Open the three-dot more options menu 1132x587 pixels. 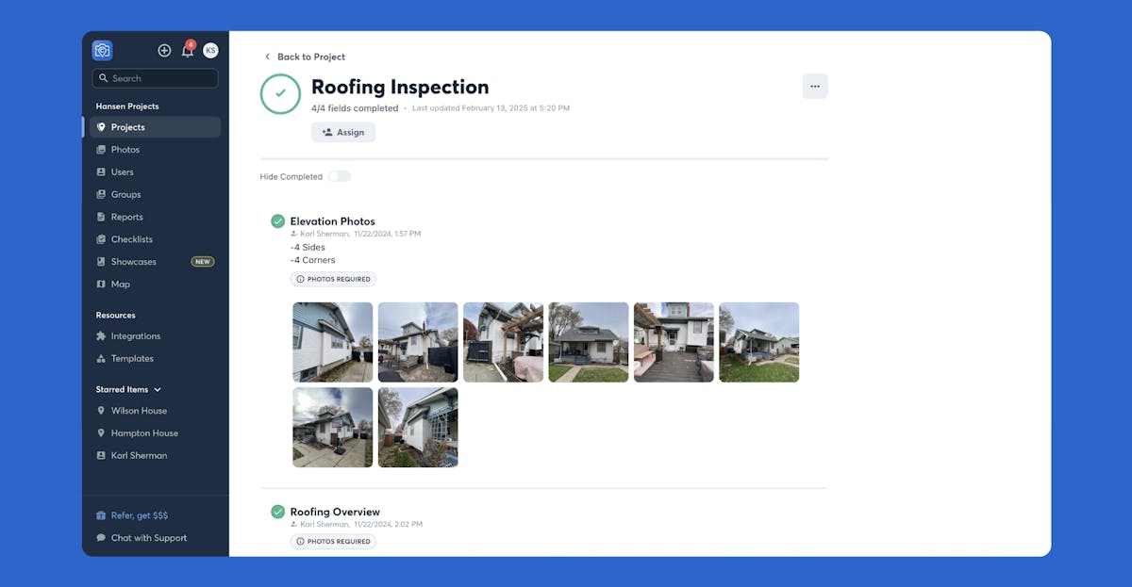(815, 87)
